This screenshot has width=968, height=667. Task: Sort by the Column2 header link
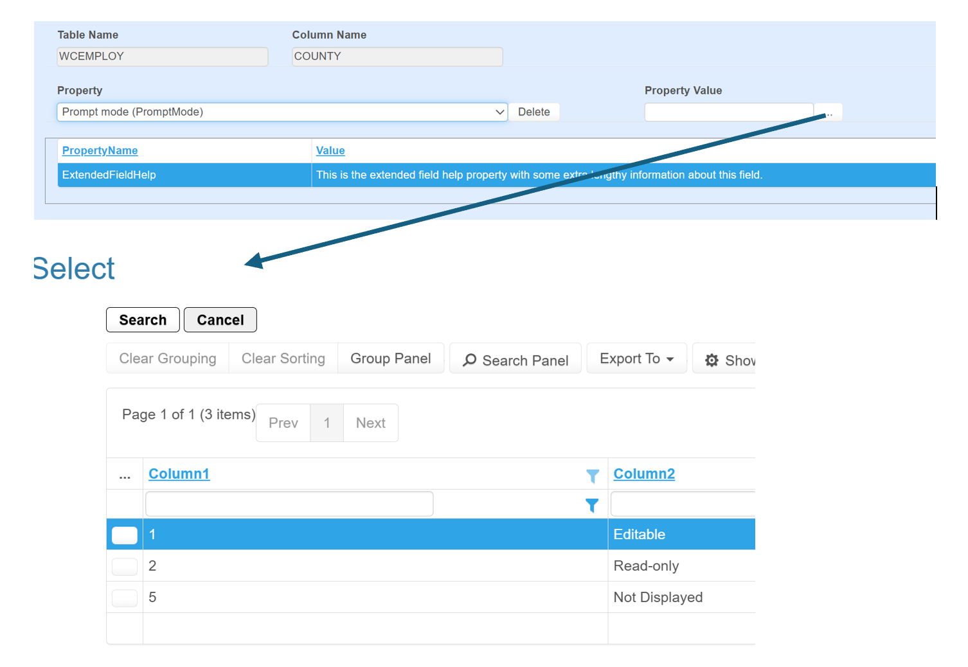(x=643, y=474)
